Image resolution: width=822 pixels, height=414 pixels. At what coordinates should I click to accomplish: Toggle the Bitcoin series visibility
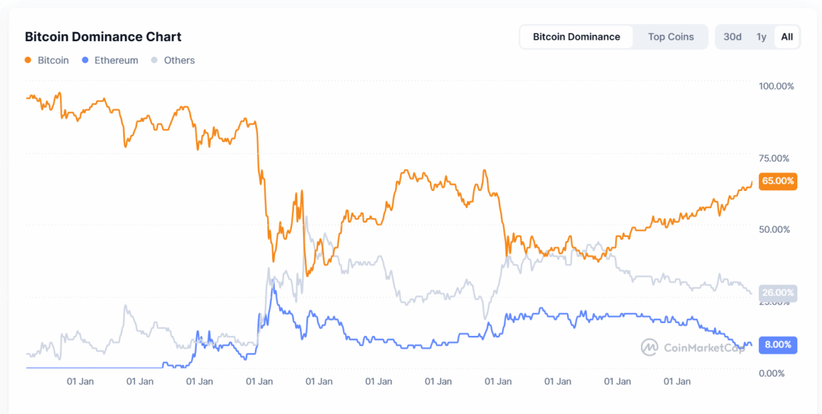(48, 60)
